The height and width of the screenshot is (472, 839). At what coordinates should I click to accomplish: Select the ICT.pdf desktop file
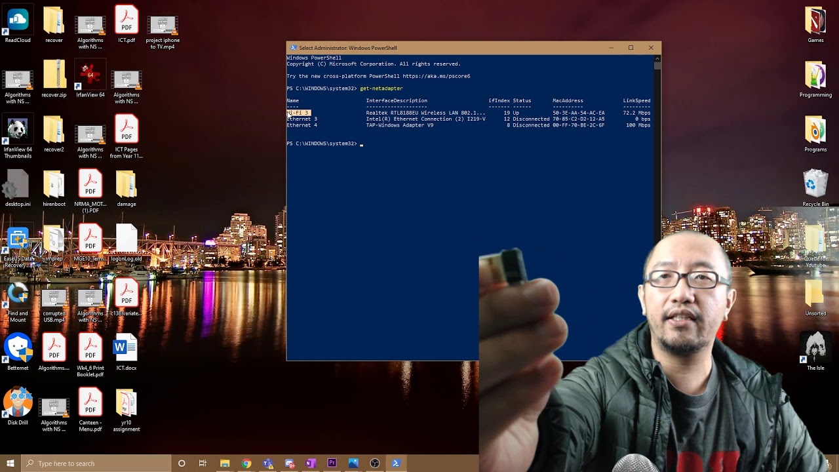tap(127, 25)
